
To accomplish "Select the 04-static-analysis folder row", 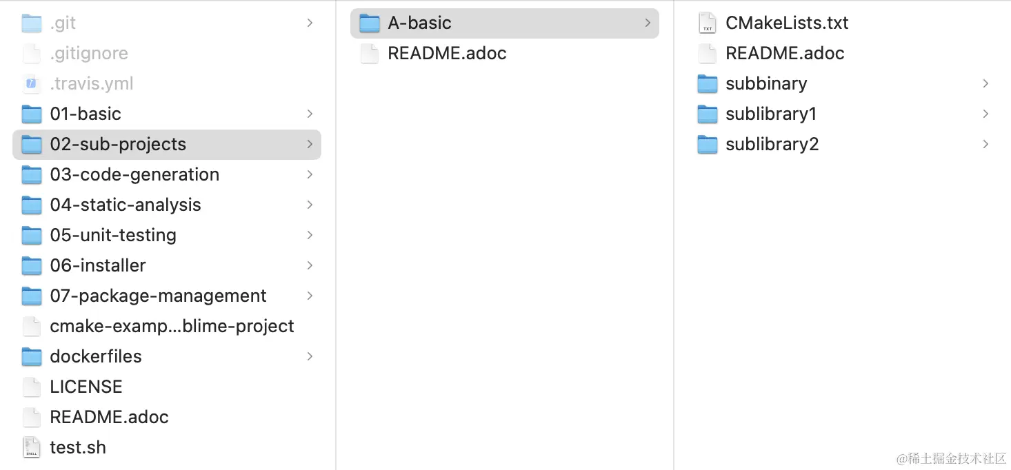I will 167,205.
